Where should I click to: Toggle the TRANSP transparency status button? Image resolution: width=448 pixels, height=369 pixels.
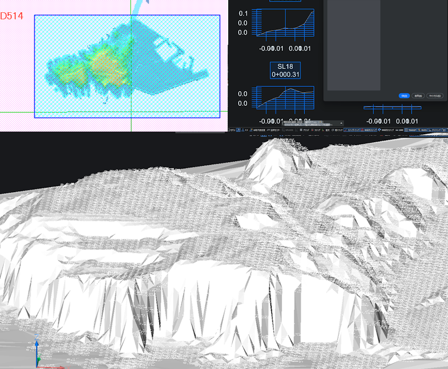click(410, 130)
